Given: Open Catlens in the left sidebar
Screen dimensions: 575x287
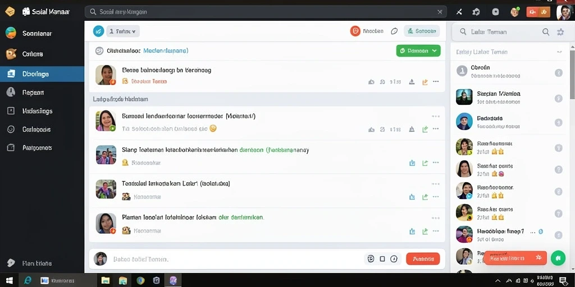Looking at the screenshot, I should tap(42, 54).
